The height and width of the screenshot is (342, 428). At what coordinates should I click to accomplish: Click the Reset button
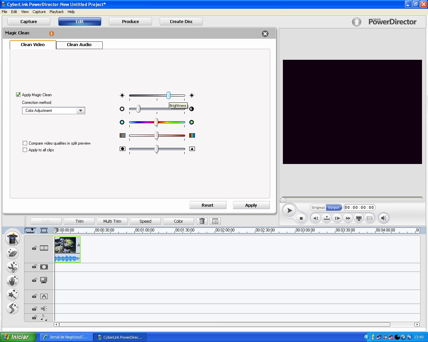pyautogui.click(x=208, y=205)
